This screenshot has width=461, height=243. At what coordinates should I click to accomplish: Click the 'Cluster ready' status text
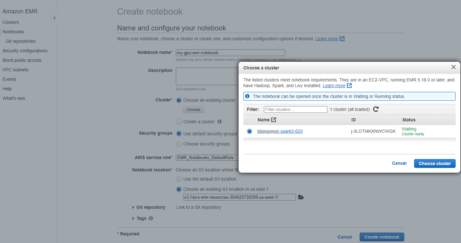coord(413,134)
